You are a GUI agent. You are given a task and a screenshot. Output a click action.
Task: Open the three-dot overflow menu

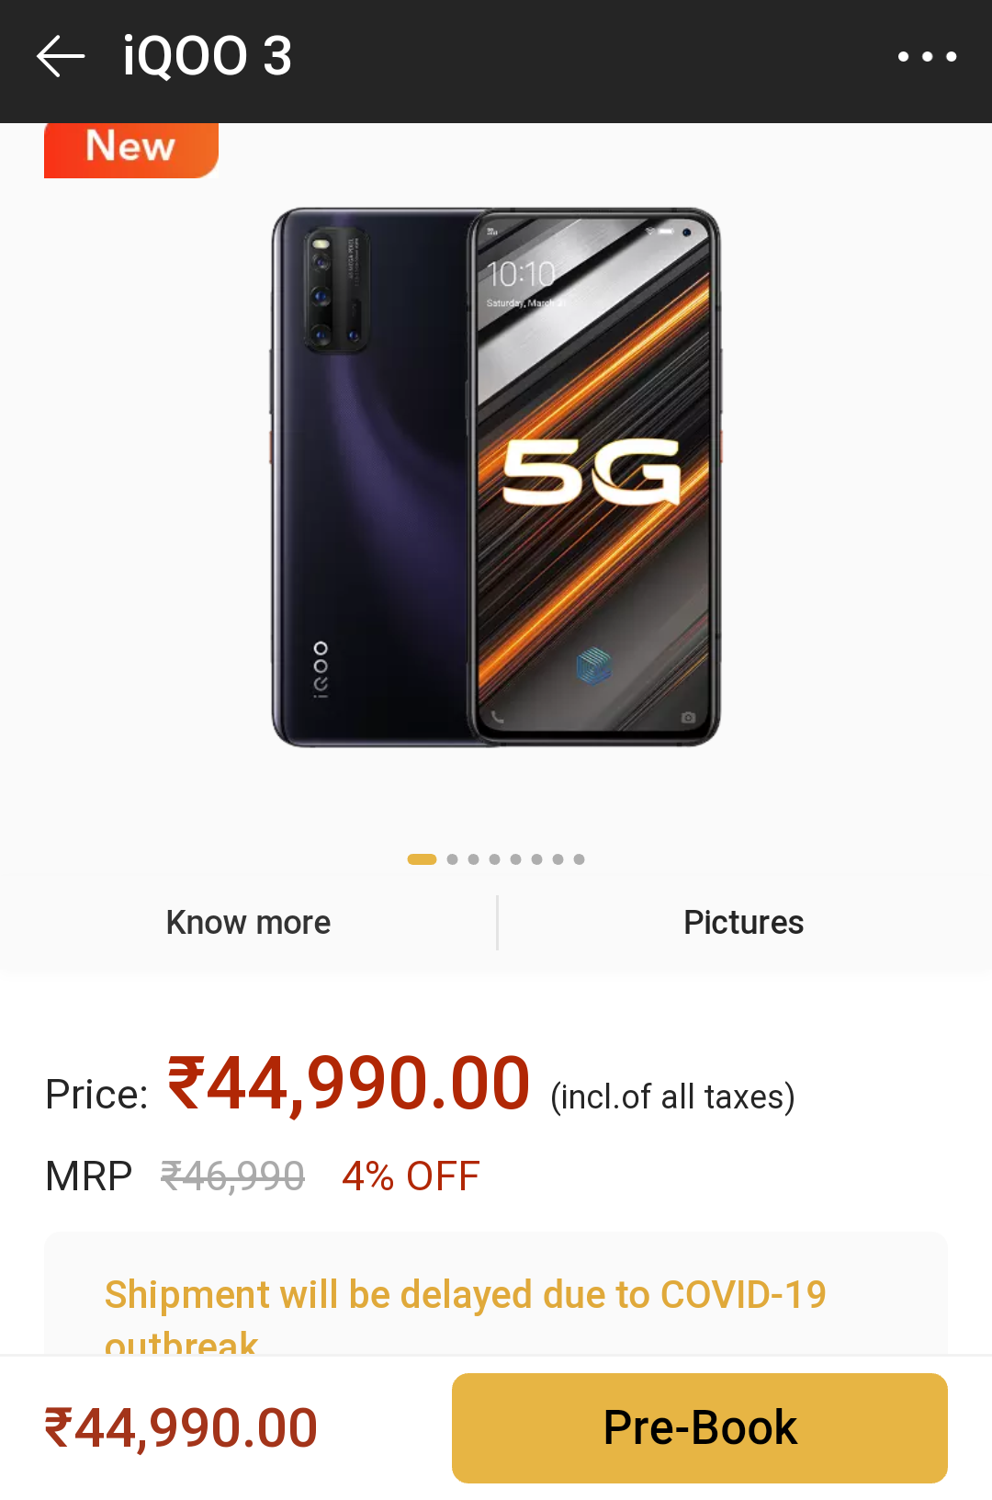click(927, 57)
